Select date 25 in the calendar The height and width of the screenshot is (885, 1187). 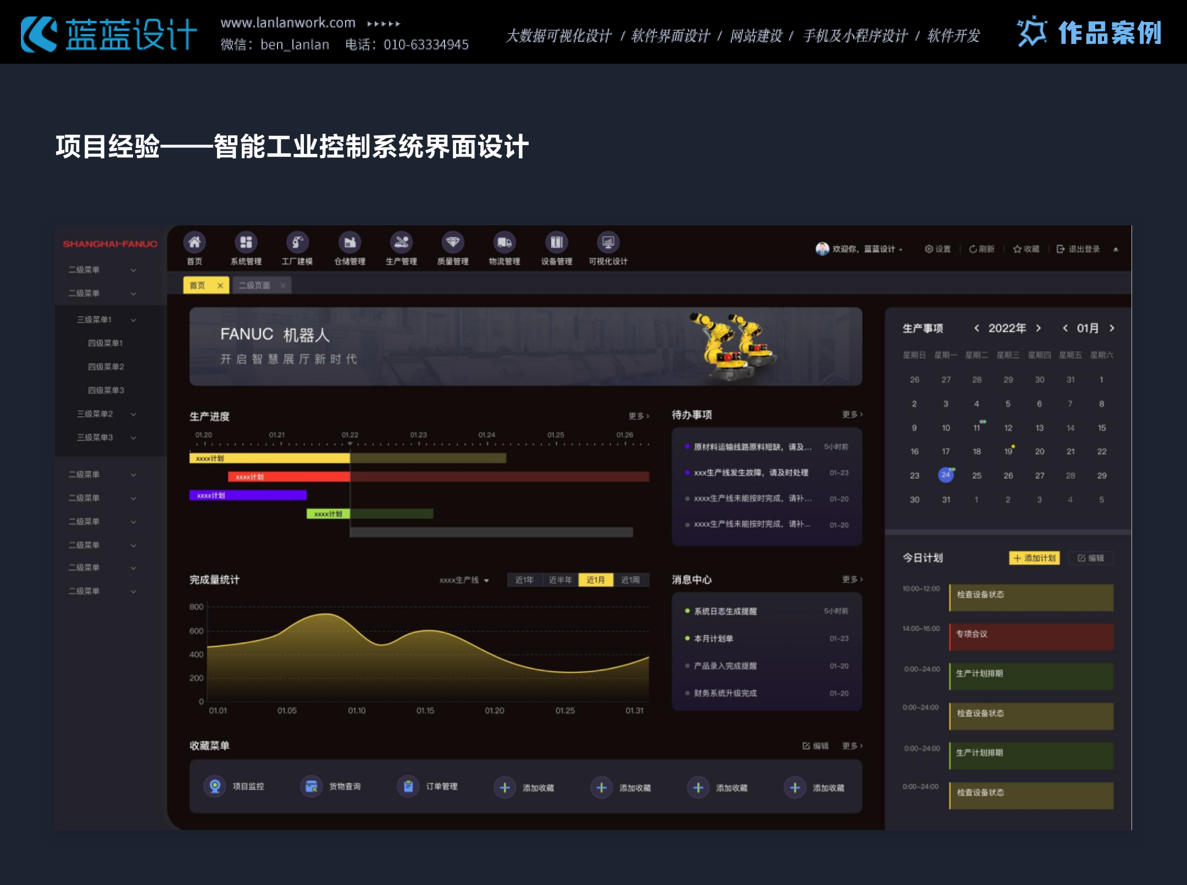point(977,475)
